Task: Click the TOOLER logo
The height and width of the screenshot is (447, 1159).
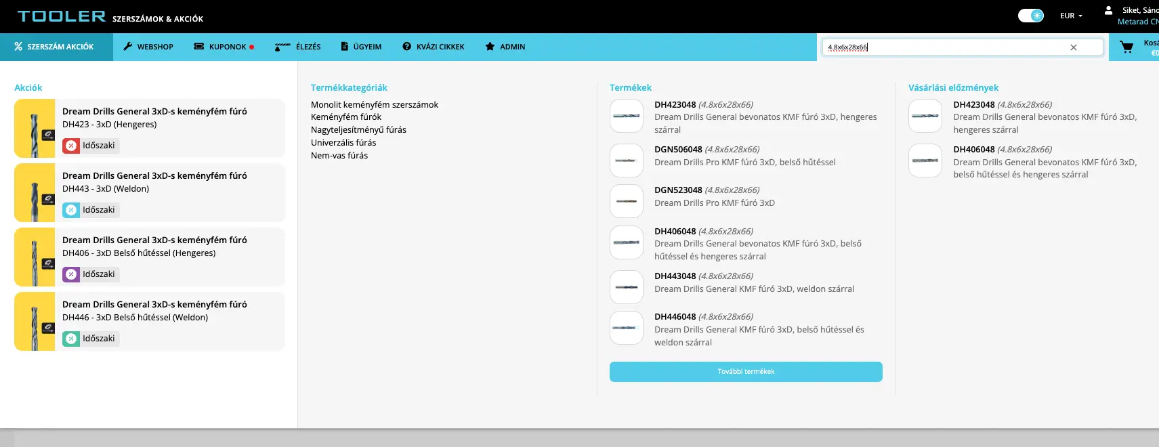Action: coord(61,16)
